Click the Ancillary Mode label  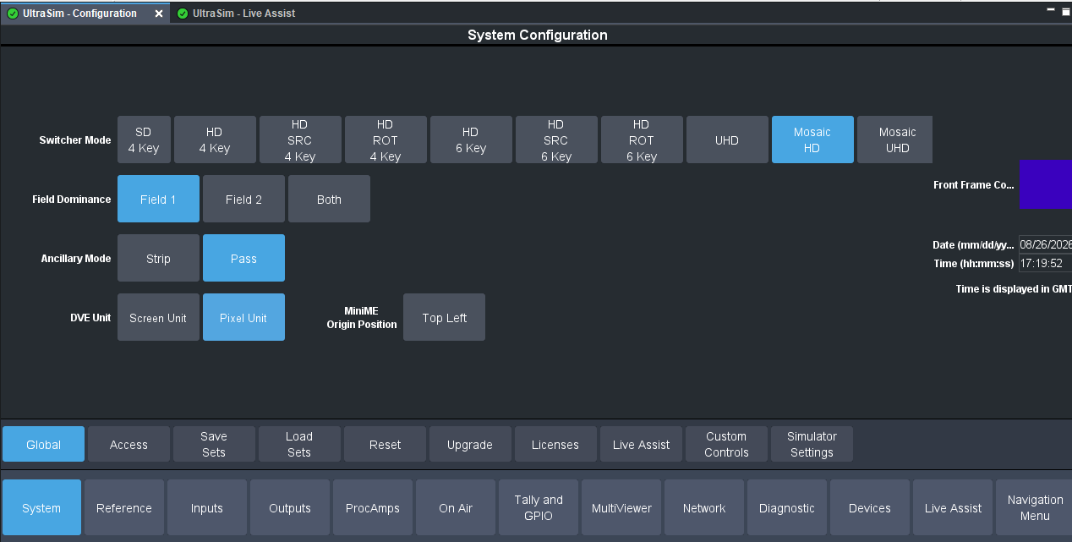click(x=76, y=259)
